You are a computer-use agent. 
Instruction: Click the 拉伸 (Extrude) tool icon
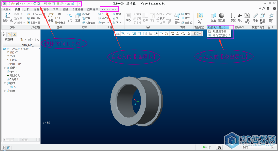78,16
